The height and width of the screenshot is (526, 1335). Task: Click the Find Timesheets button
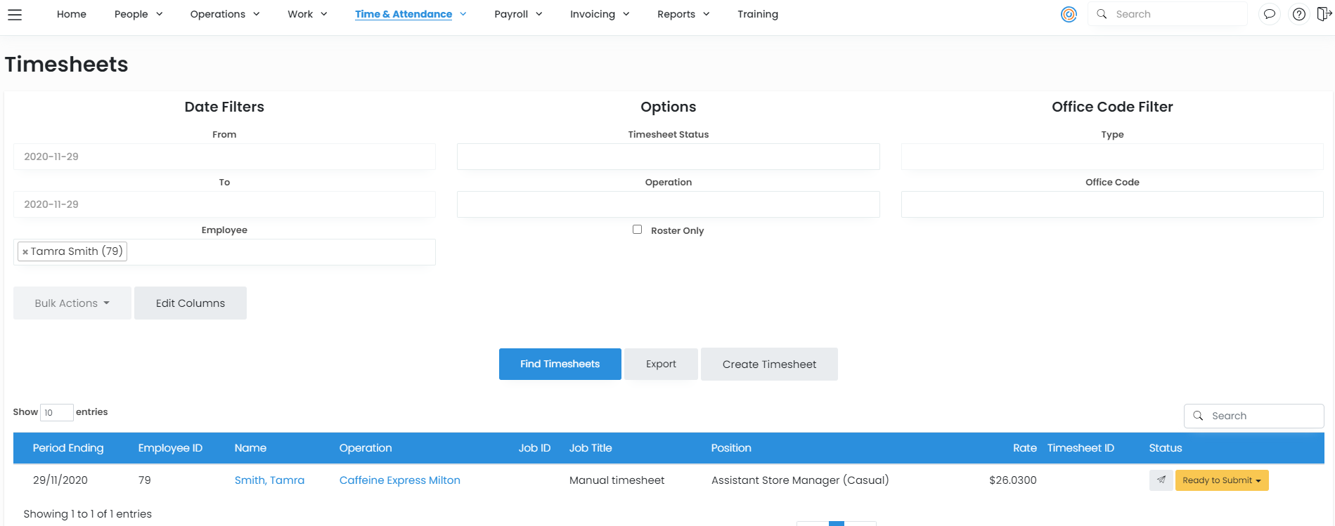pos(560,364)
